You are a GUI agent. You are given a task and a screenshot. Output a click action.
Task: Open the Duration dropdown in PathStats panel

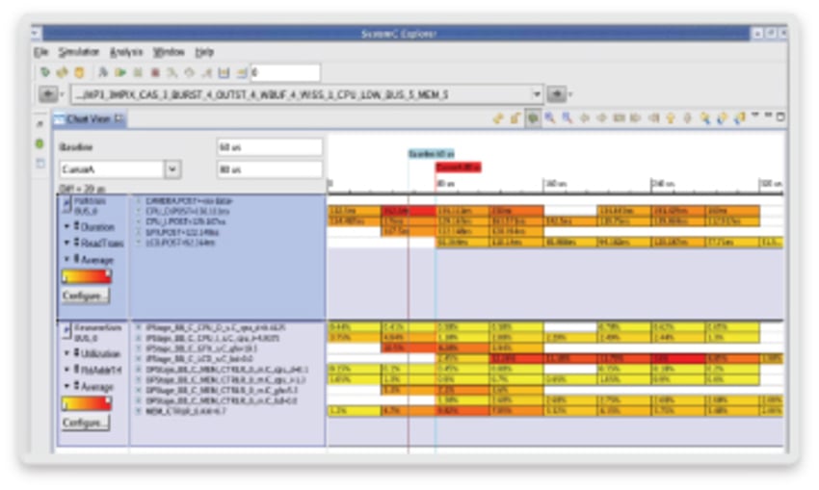(67, 227)
